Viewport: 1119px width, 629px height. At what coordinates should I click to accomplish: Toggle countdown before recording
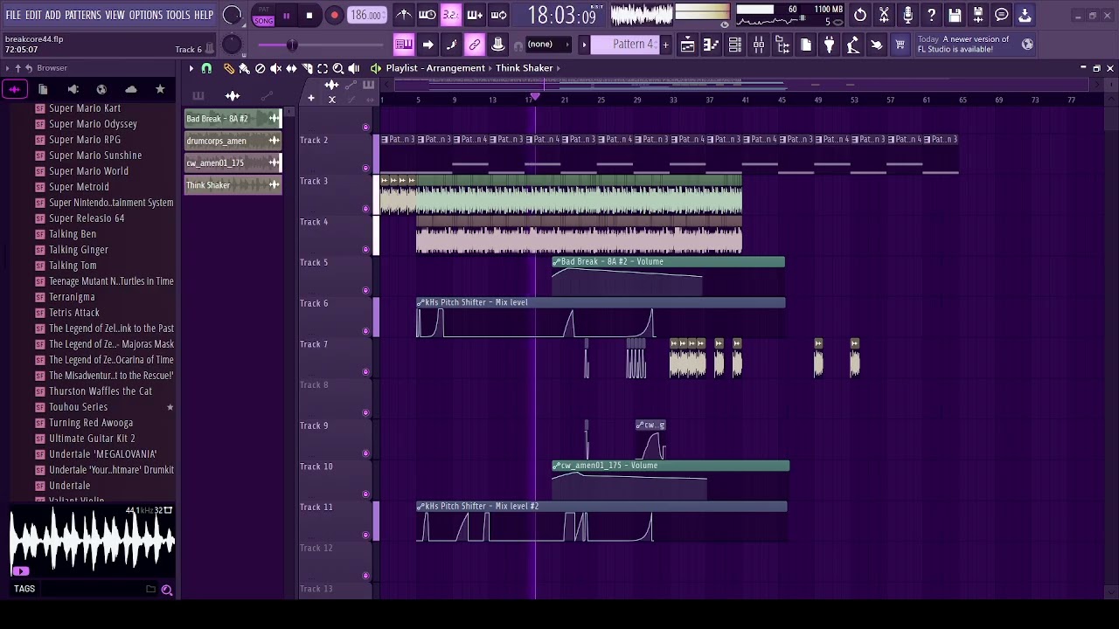coord(451,15)
